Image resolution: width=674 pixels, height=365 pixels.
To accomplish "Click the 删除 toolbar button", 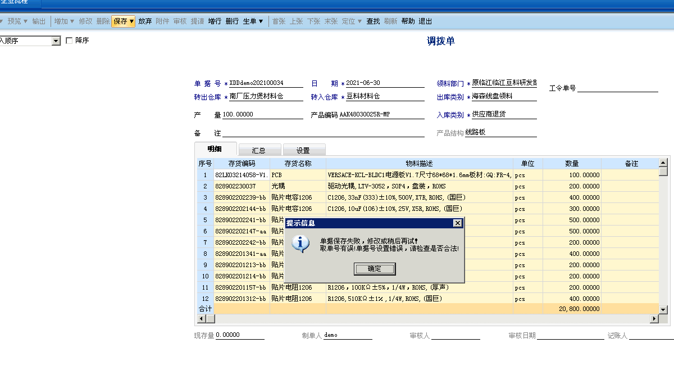I will (x=103, y=21).
